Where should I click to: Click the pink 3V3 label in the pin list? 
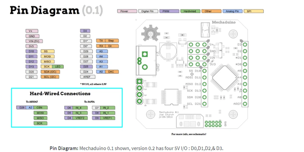(31, 46)
